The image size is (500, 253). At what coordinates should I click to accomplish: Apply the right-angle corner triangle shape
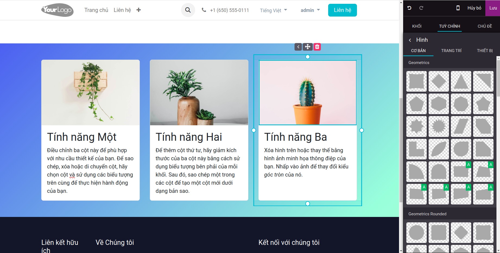[x=483, y=81]
